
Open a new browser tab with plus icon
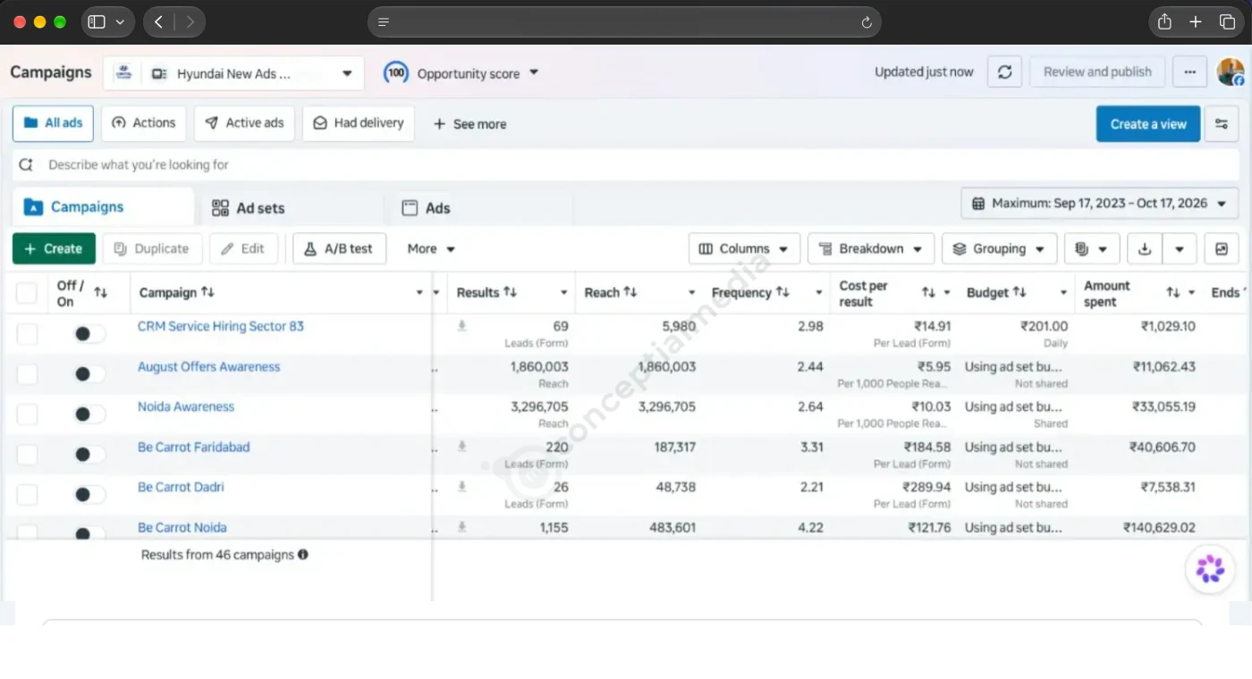[1196, 22]
